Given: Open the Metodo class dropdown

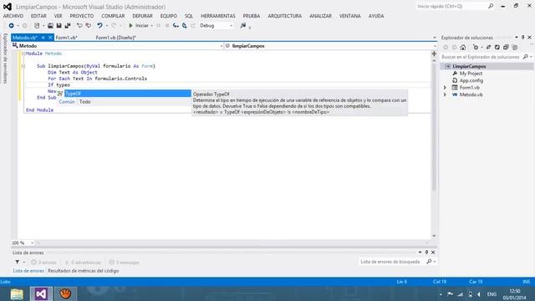Looking at the screenshot, I should click(x=221, y=46).
